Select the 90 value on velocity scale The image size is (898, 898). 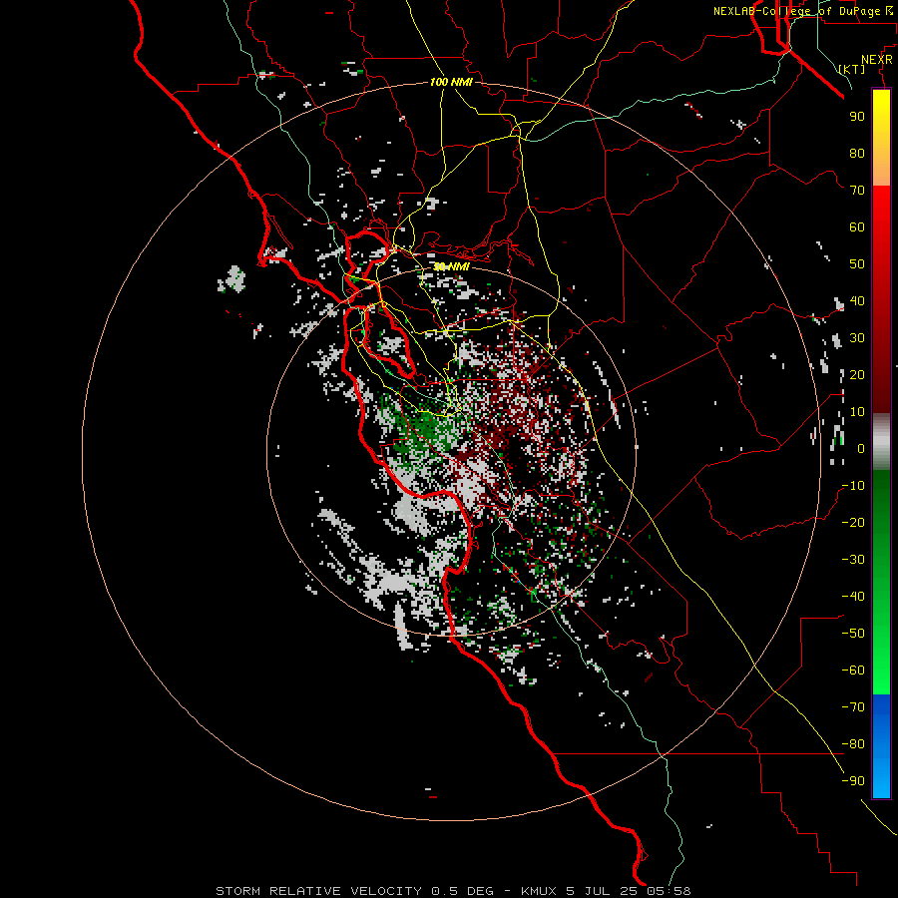[x=857, y=117]
